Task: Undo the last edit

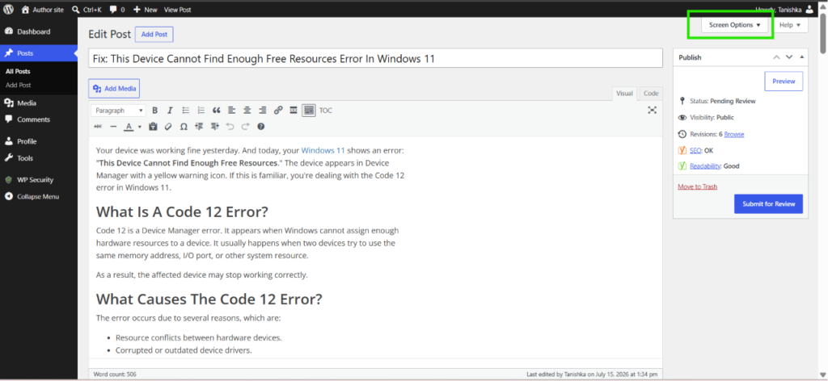Action: coord(230,127)
